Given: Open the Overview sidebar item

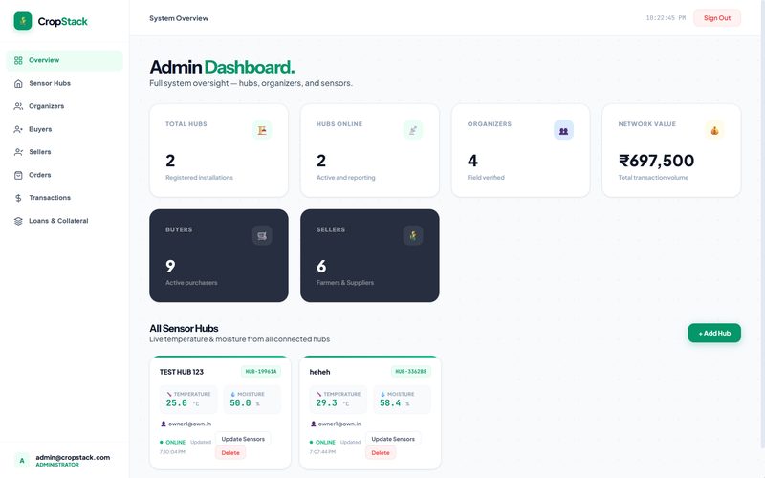Looking at the screenshot, I should coord(64,60).
